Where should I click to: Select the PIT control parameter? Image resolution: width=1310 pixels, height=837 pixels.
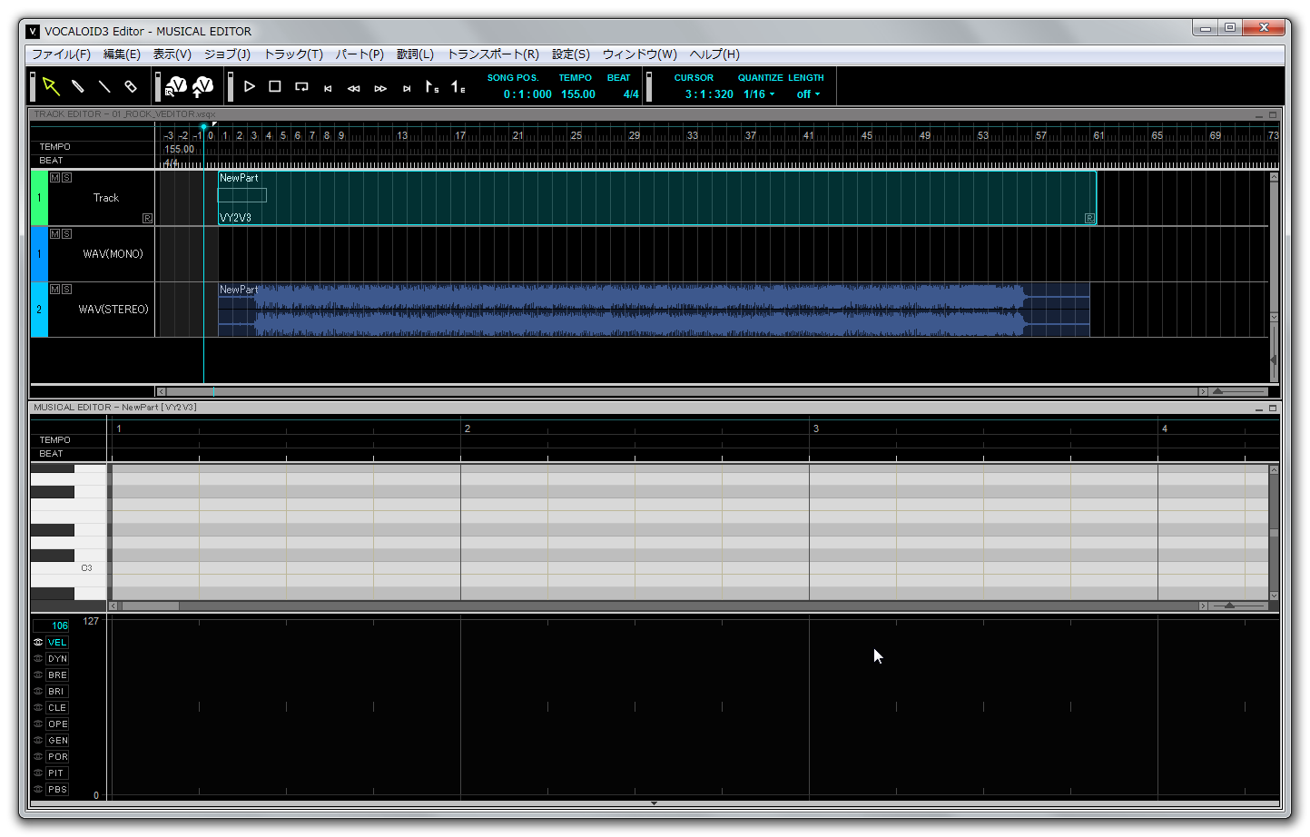click(x=57, y=773)
